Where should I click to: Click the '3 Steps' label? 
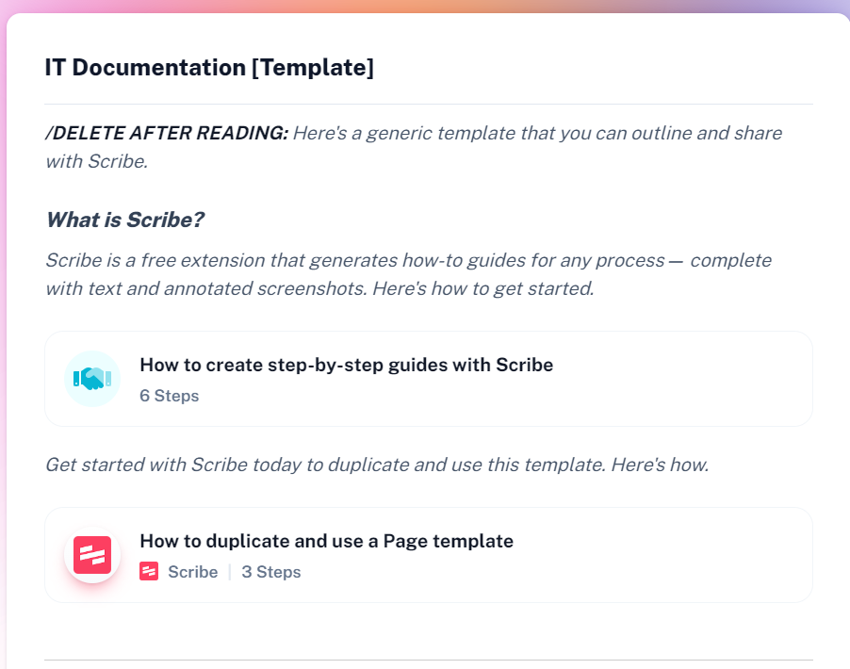tap(271, 571)
